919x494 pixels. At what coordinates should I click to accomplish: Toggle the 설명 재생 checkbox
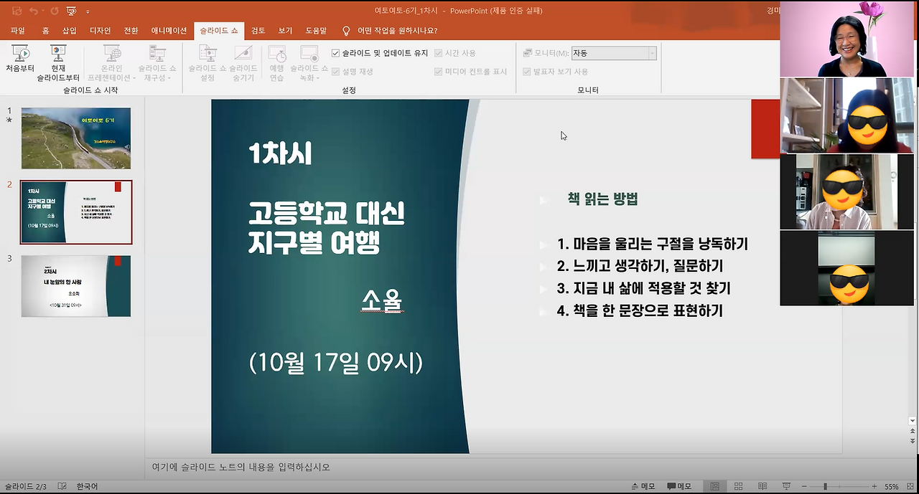click(x=337, y=71)
